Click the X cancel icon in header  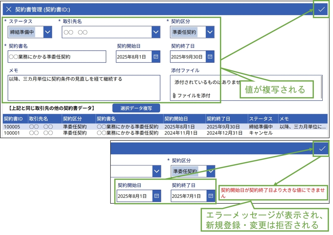[x=9, y=9]
